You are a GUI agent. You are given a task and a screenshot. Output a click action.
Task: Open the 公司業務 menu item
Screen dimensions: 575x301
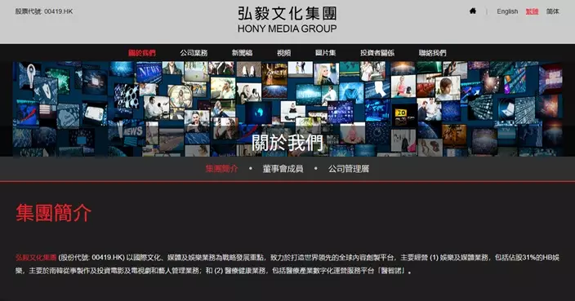point(194,53)
